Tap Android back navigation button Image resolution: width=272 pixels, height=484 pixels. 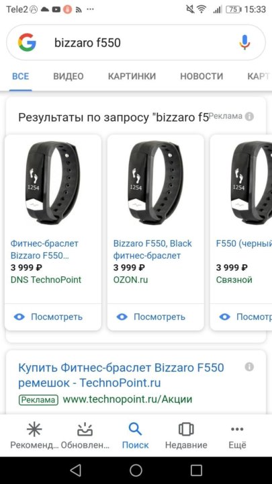75,471
